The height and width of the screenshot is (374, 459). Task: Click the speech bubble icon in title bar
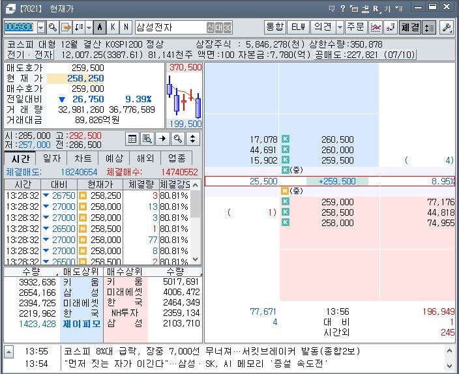pyautogui.click(x=331, y=8)
